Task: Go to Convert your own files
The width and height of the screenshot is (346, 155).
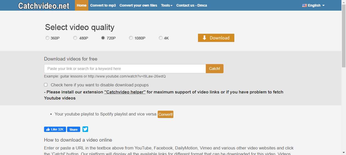Action: 138,5
